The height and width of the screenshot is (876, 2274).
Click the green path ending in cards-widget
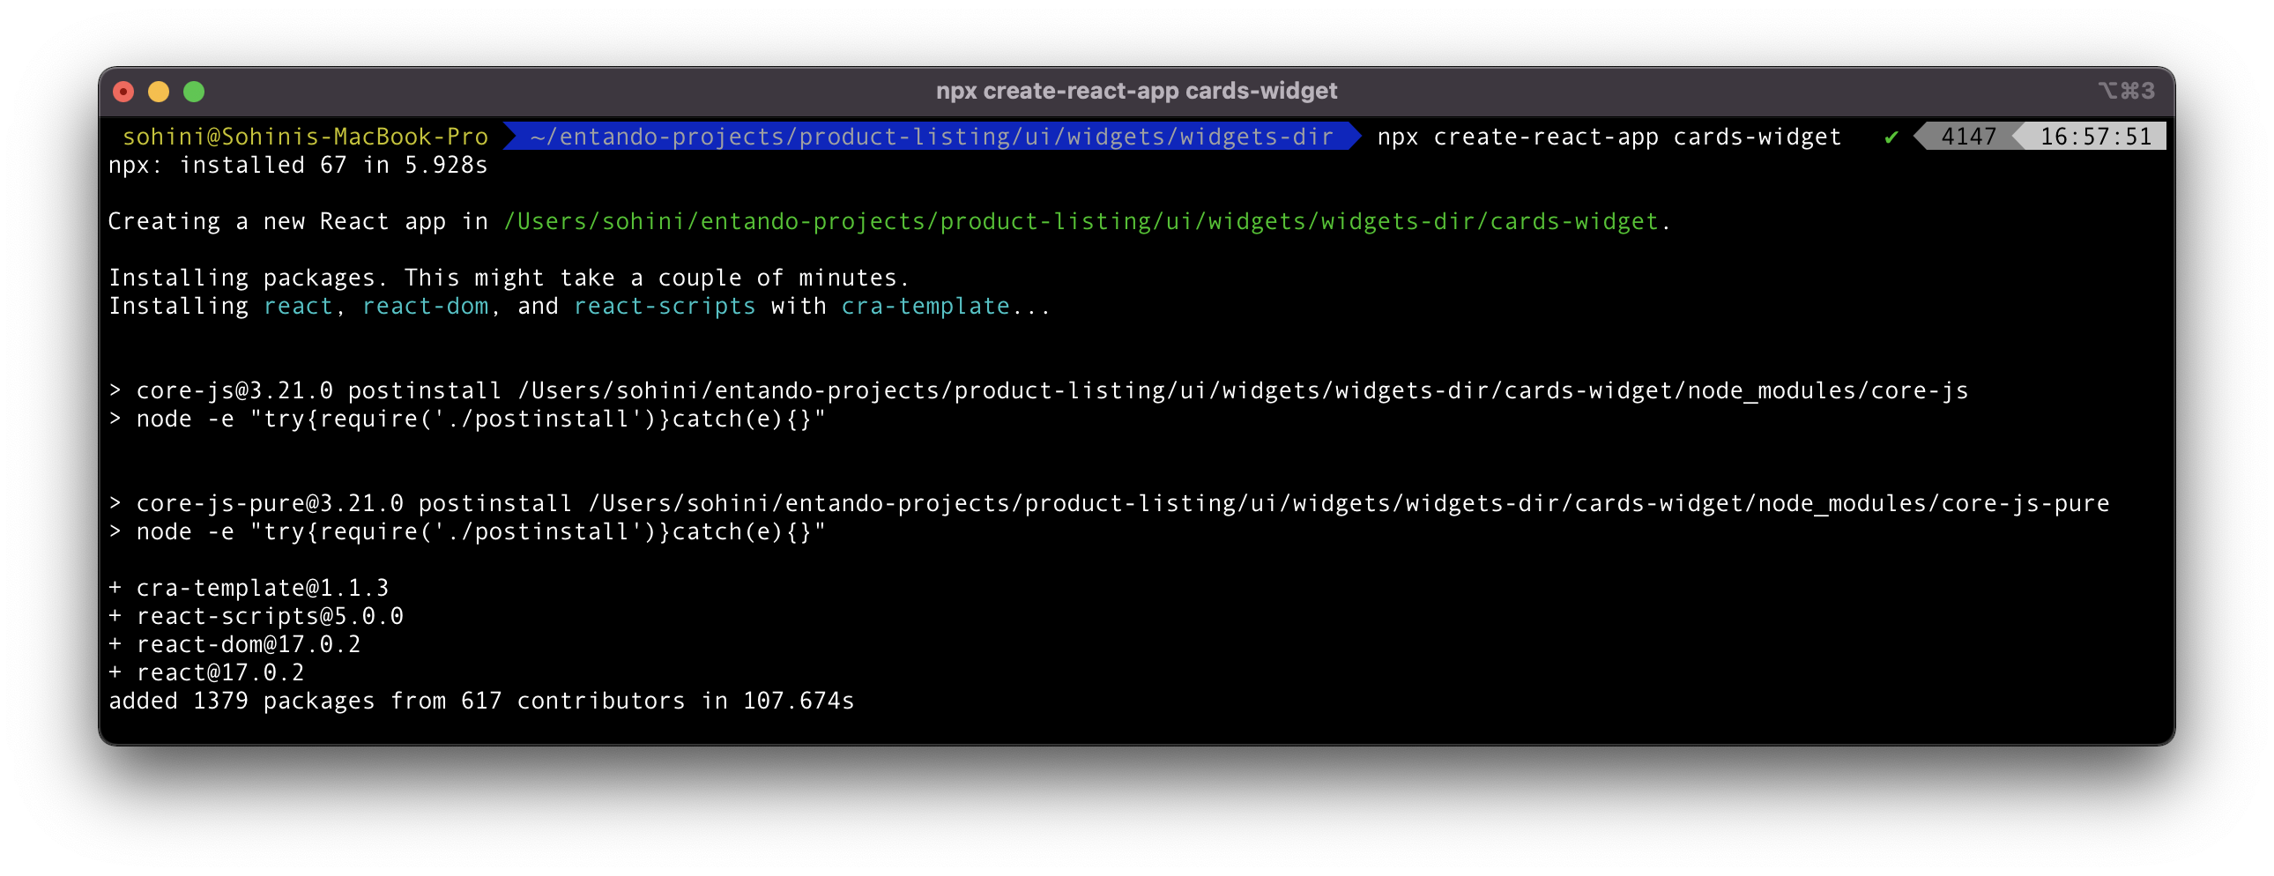point(1081,222)
